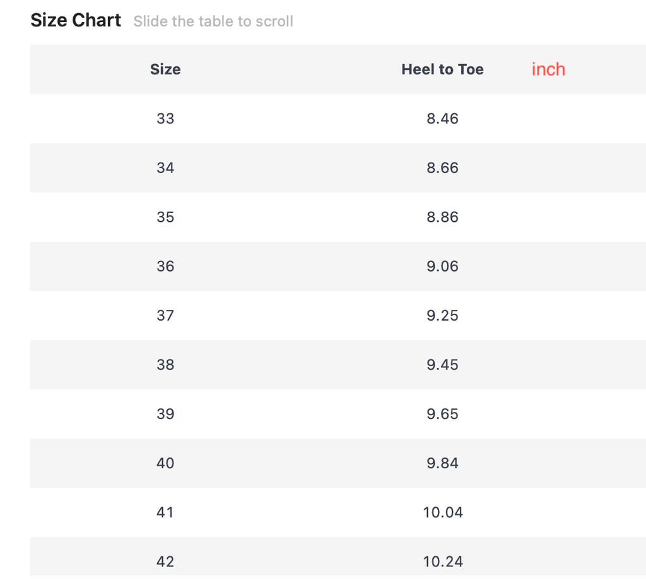Select the size 40 cell
Screen dimensions: 646x579
(165, 463)
